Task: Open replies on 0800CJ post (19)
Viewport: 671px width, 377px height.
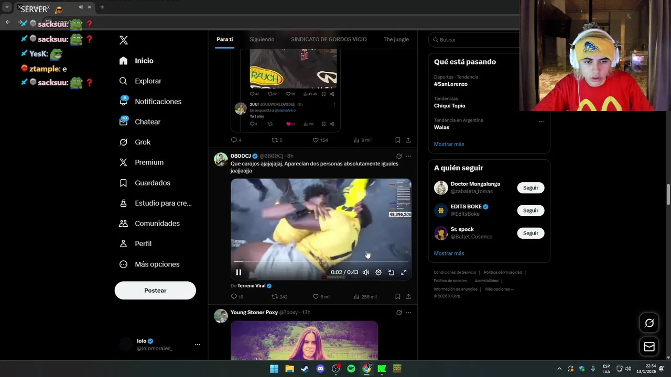Action: (237, 297)
